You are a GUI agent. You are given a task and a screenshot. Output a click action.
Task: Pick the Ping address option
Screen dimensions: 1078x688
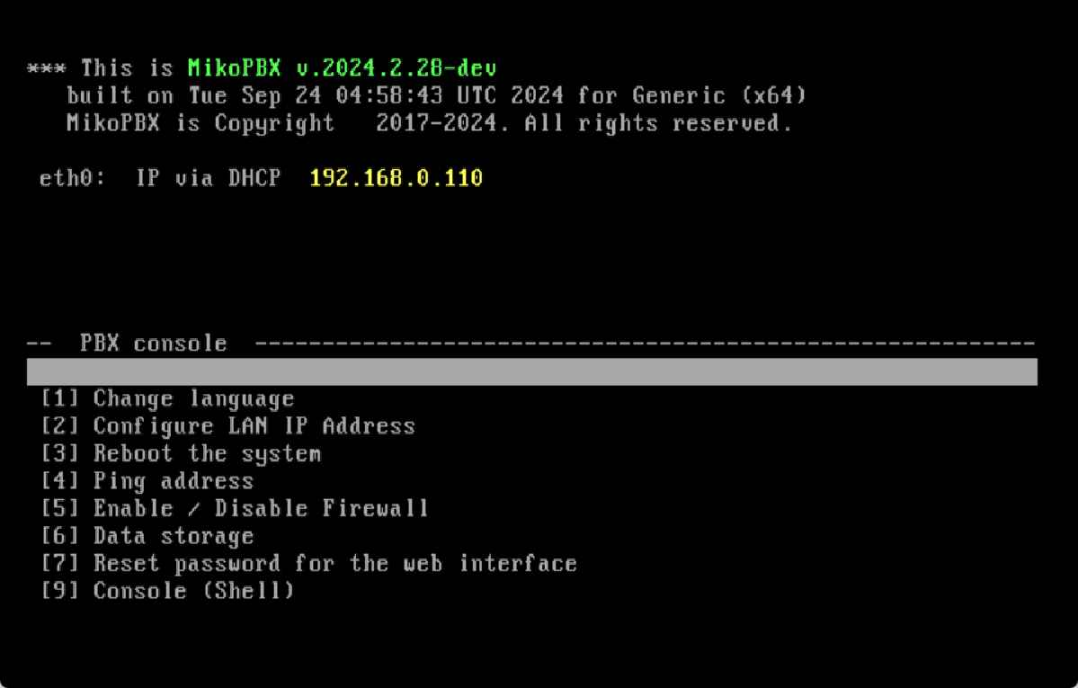(x=147, y=481)
